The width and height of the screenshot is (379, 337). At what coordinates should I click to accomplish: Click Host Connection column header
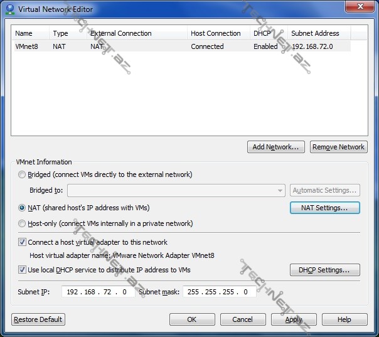point(218,33)
